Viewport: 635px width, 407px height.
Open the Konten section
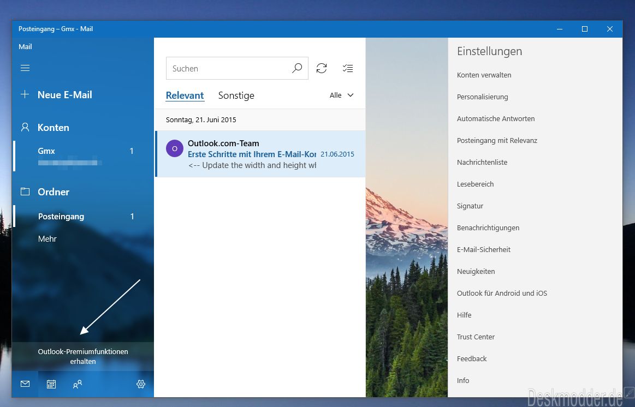[53, 128]
